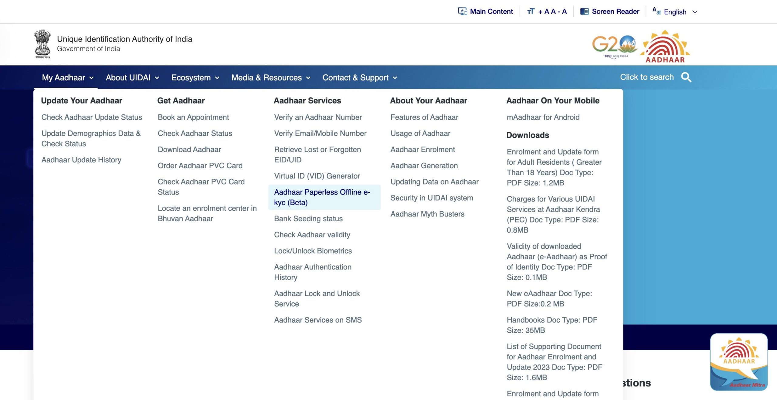Open Bank Seeding status
Image resolution: width=777 pixels, height=400 pixels.
[308, 219]
